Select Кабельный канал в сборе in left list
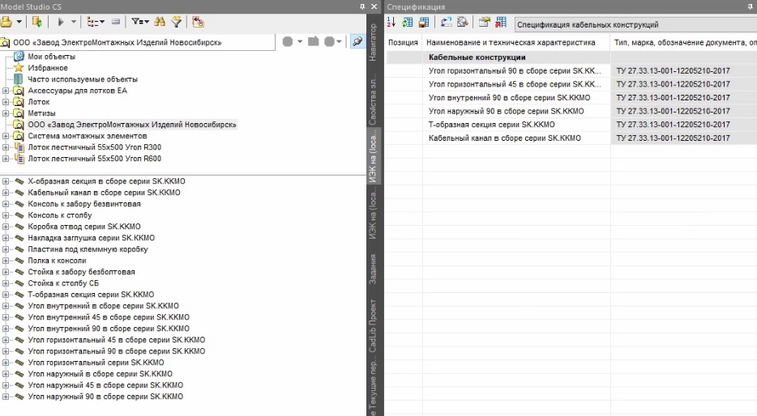The image size is (757, 416). tap(104, 193)
